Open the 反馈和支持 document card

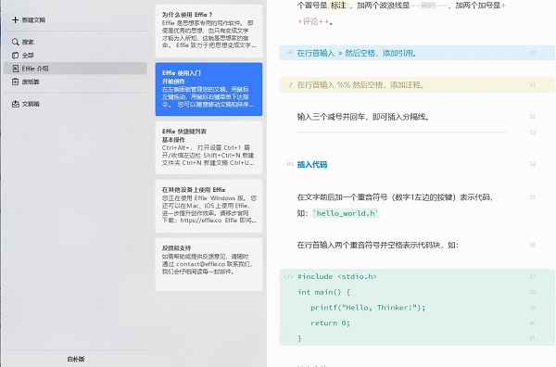[208, 264]
